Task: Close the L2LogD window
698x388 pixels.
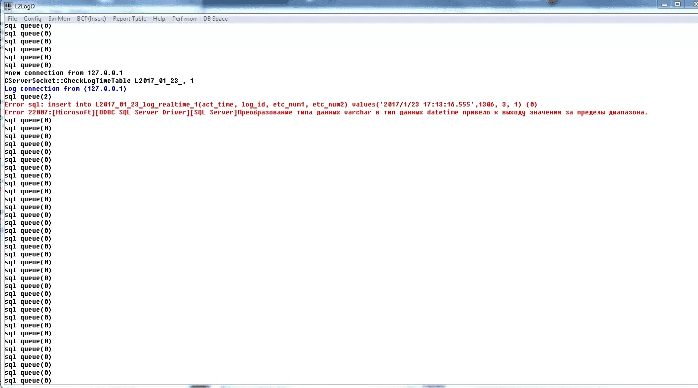Action: (x=691, y=4)
